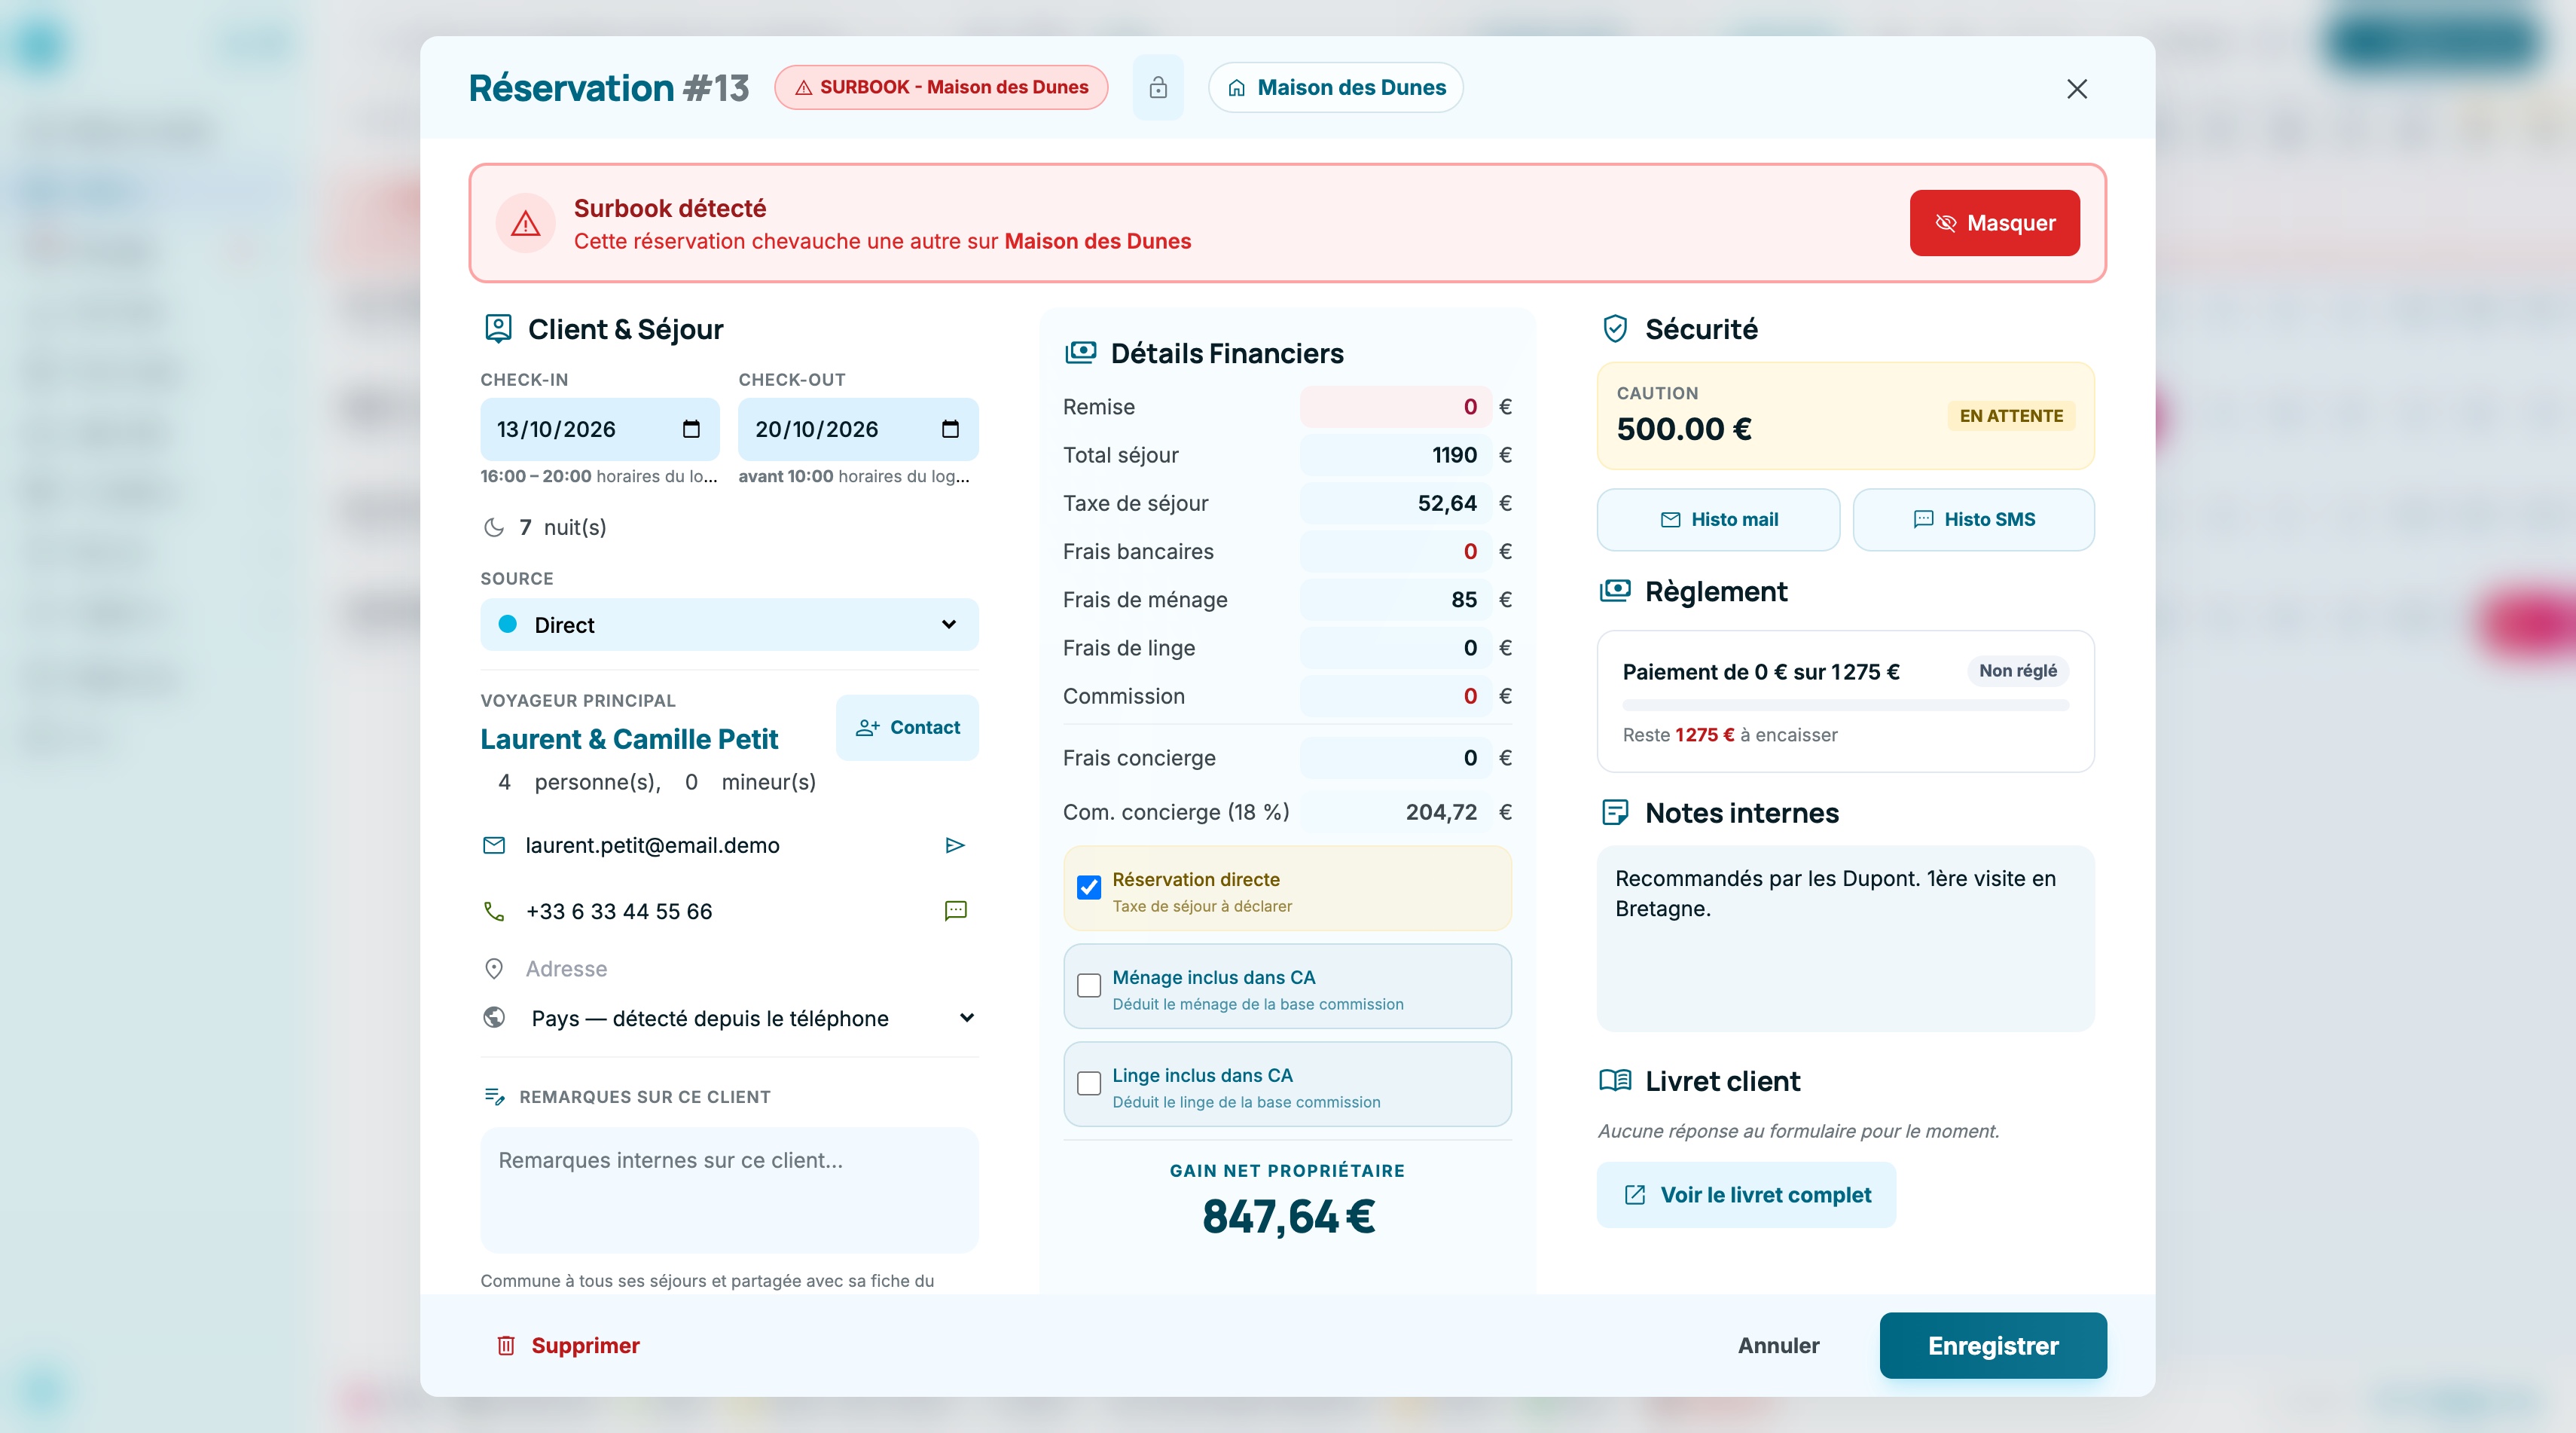2576x1433 pixels.
Task: Click the Remarques internes sur ce client textarea
Action: coord(729,1190)
